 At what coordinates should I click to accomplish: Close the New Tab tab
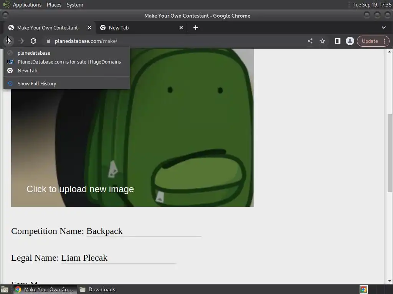(181, 28)
